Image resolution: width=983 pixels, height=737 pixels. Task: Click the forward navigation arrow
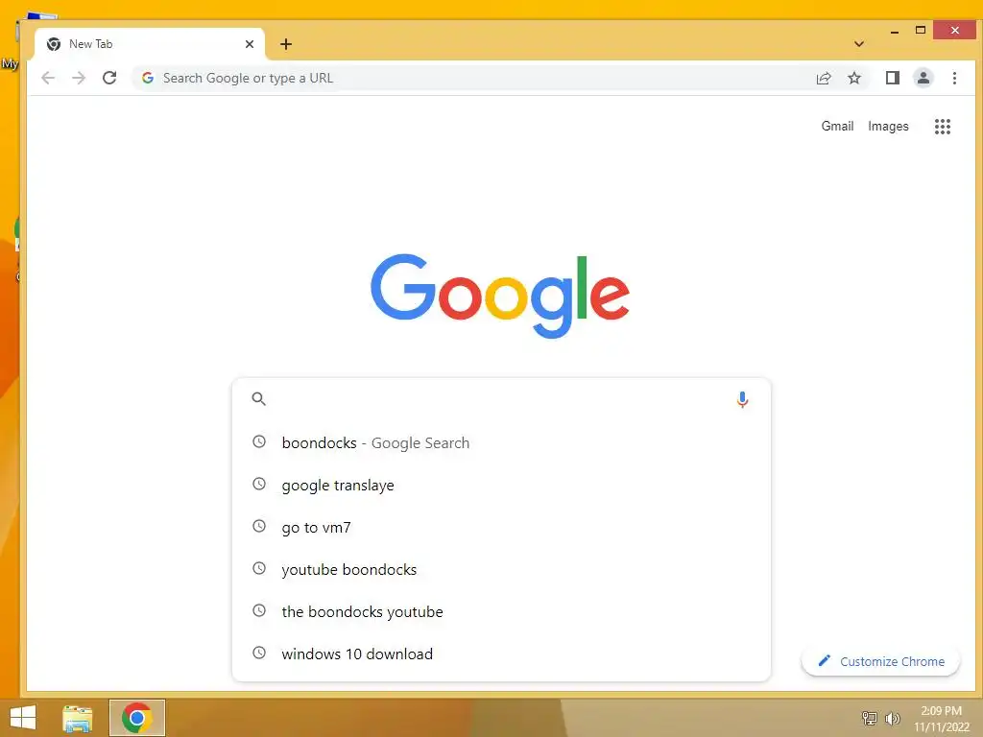pos(79,78)
